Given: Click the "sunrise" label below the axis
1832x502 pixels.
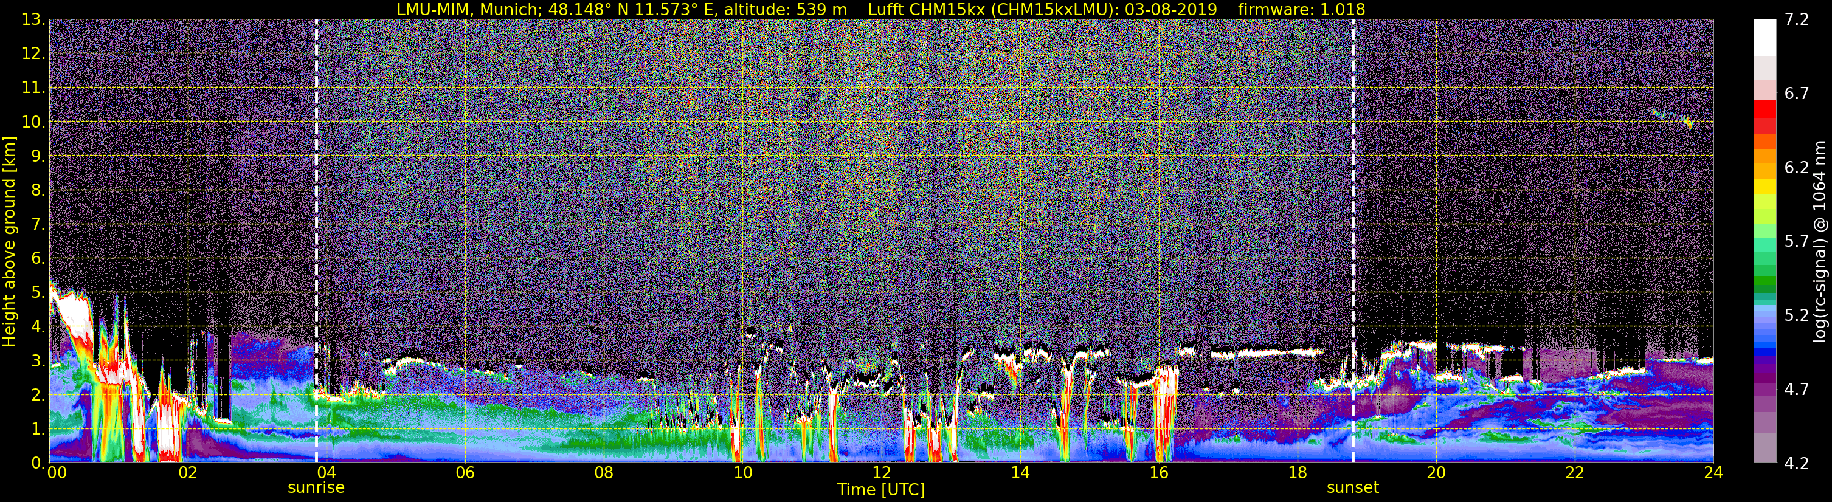Looking at the screenshot, I should (x=316, y=488).
